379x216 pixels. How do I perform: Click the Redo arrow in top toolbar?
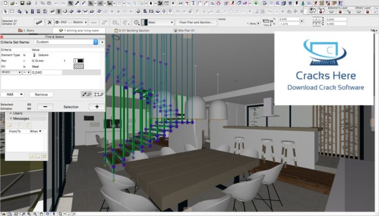63,3
